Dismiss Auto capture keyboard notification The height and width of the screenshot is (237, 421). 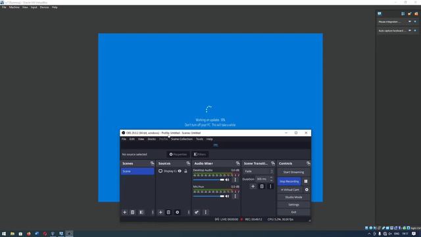415,31
